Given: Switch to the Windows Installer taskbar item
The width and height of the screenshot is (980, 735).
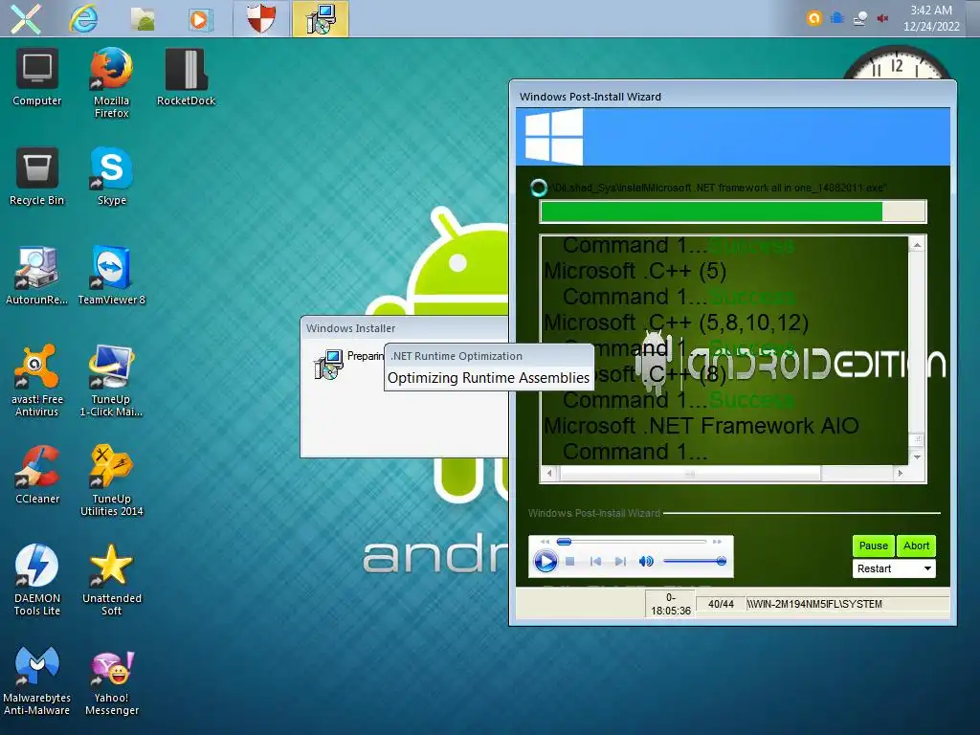Looking at the screenshot, I should point(320,18).
